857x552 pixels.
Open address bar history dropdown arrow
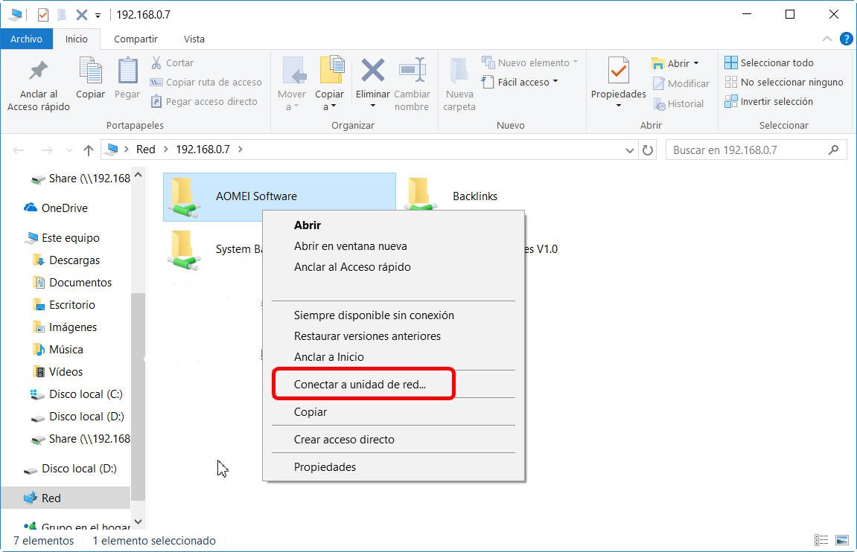click(x=631, y=150)
